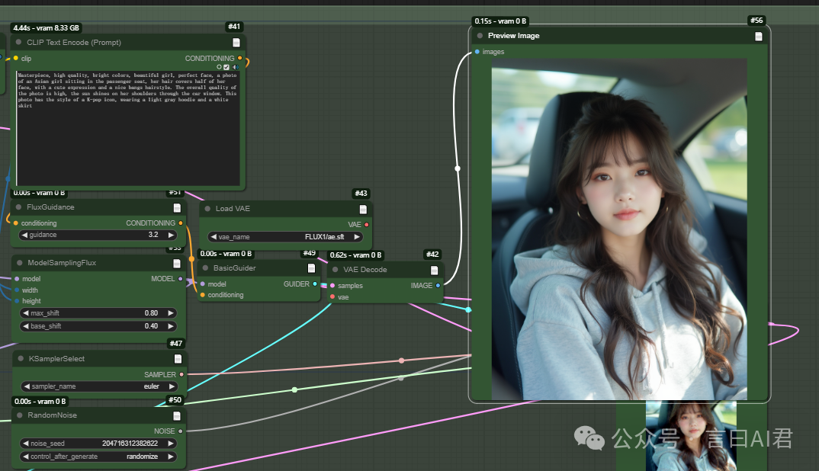The width and height of the screenshot is (819, 471).
Task: Click the white reroute dot on the IMAGE link
Action: [x=458, y=168]
